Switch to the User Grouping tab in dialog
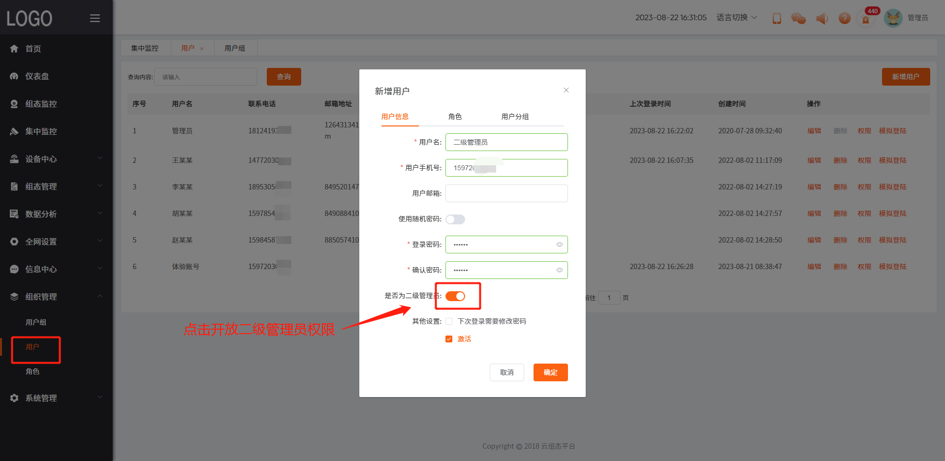The image size is (945, 461). point(515,117)
